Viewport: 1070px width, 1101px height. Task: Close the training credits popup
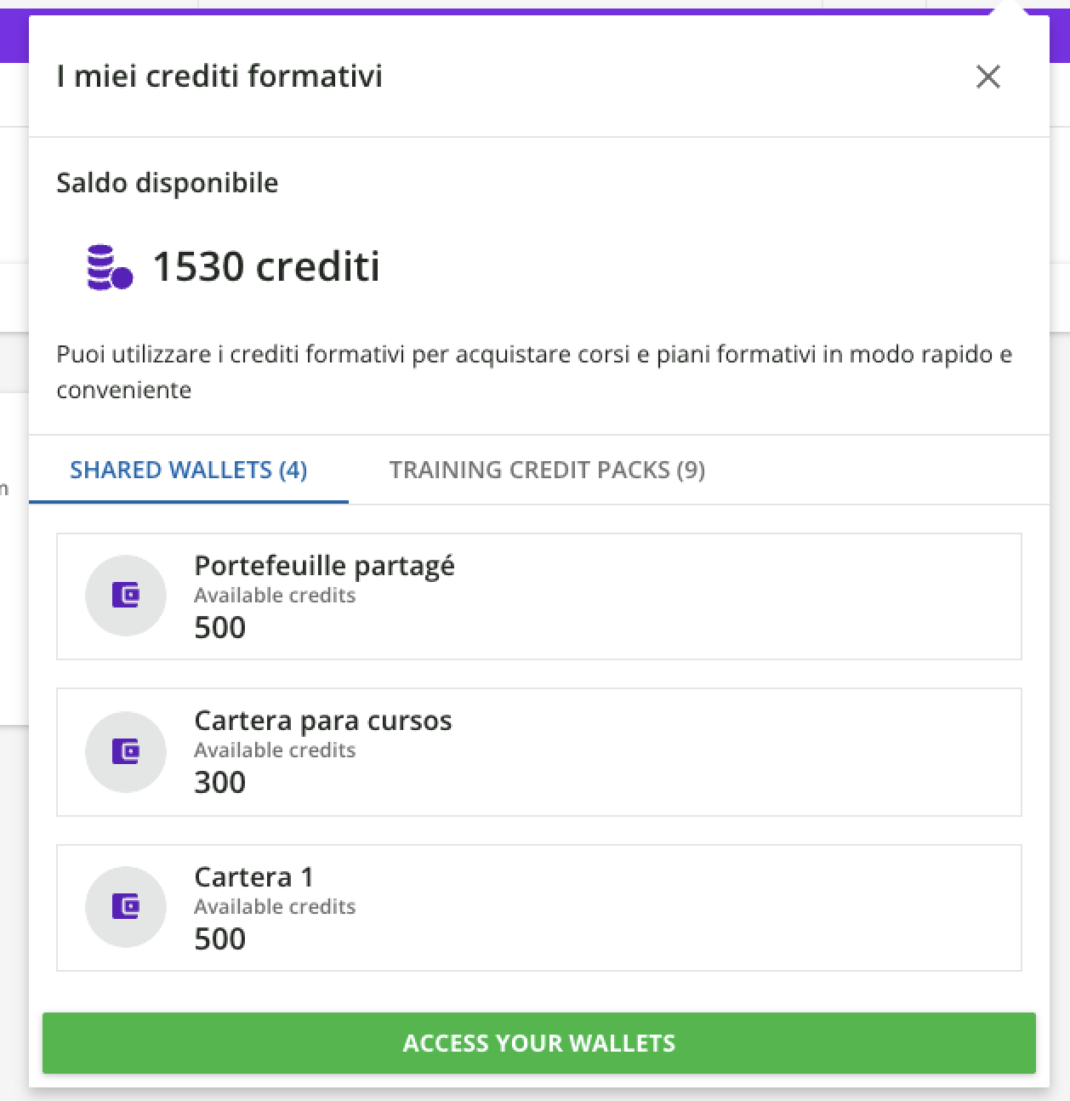[x=987, y=77]
